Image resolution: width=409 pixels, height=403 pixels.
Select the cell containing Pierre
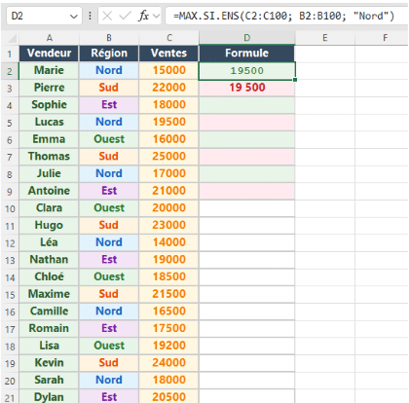tap(49, 88)
